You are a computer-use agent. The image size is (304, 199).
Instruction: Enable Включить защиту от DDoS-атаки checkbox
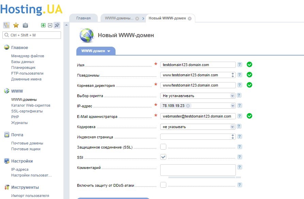pyautogui.click(x=163, y=185)
